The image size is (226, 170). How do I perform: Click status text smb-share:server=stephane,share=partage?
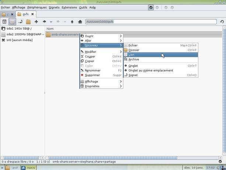tap(84, 162)
